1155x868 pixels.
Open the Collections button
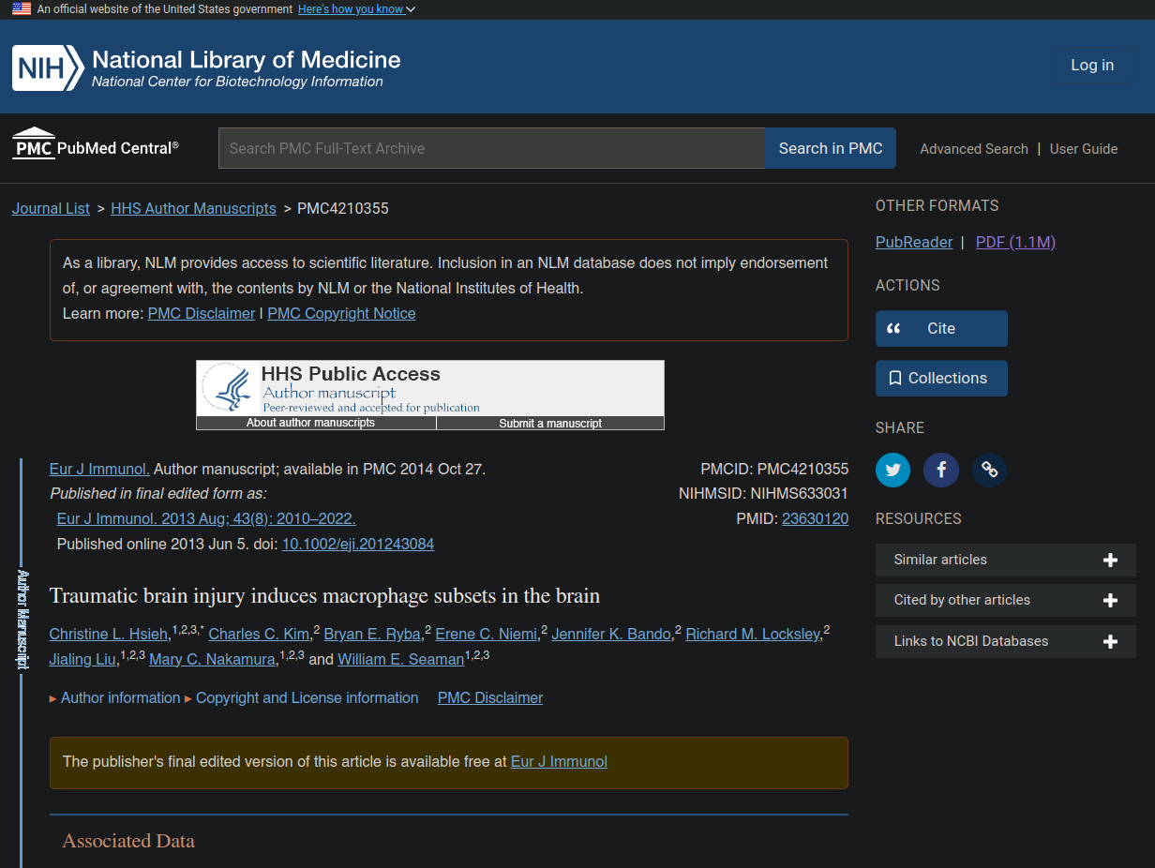click(941, 378)
